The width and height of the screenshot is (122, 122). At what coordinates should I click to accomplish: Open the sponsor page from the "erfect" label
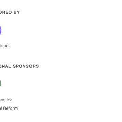point(5,46)
